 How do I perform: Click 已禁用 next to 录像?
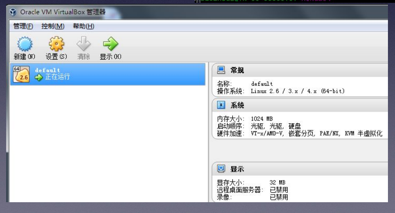279,197
